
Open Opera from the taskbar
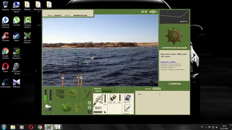(31, 127)
